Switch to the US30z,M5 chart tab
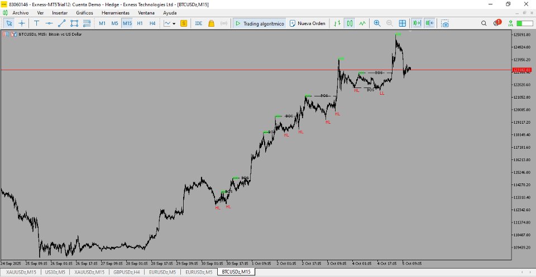 pos(55,272)
